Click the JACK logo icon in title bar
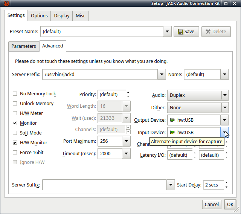The height and width of the screenshot is (214, 241). (6, 3)
